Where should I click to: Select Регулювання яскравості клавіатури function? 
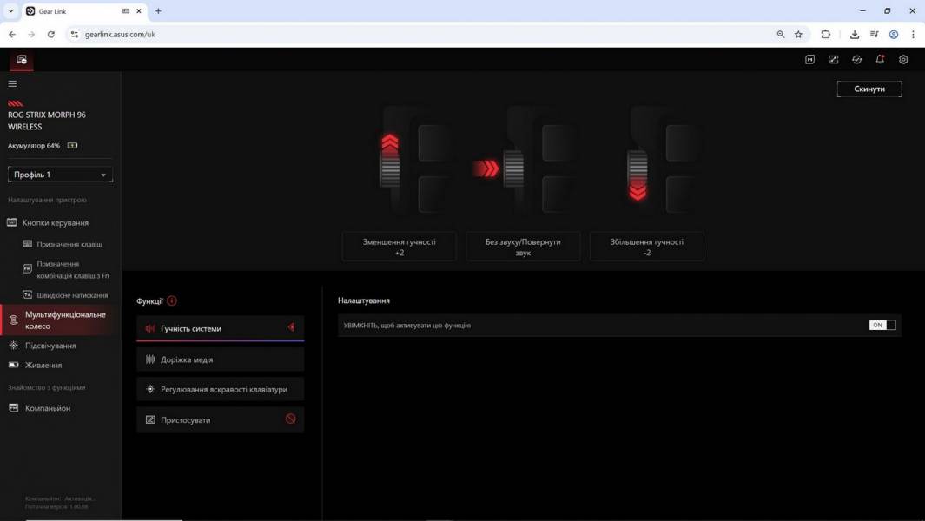(x=220, y=389)
